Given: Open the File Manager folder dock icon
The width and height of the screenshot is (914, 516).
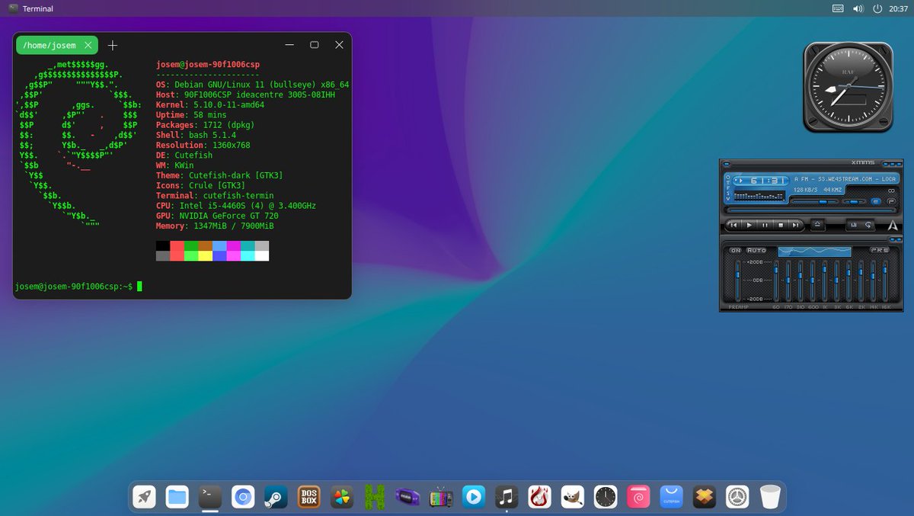Looking at the screenshot, I should (177, 497).
